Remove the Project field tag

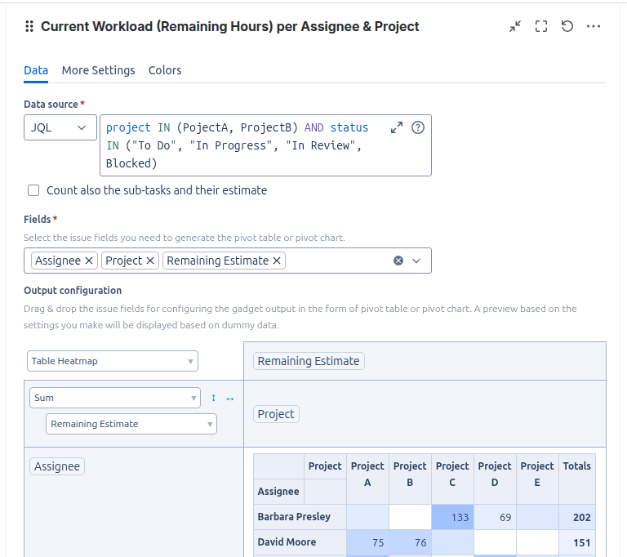pyautogui.click(x=150, y=261)
